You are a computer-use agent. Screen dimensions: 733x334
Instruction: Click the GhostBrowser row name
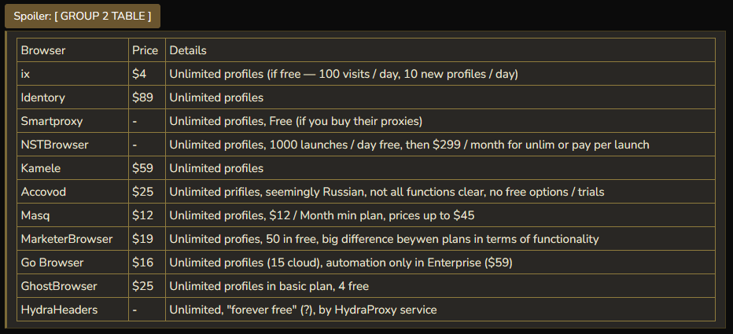(59, 286)
